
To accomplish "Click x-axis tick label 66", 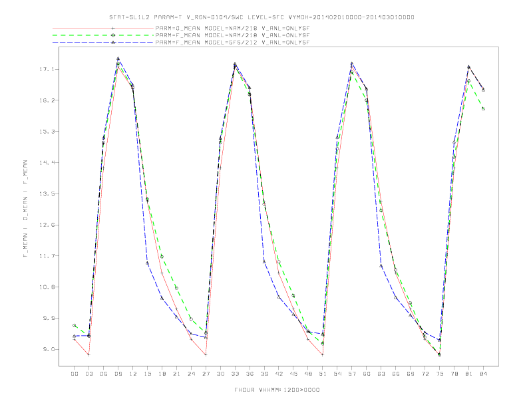I will (396, 374).
